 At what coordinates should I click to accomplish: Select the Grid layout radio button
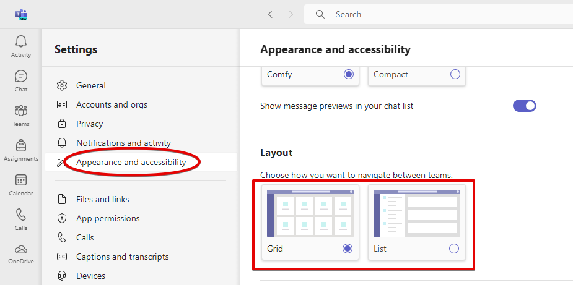click(348, 249)
